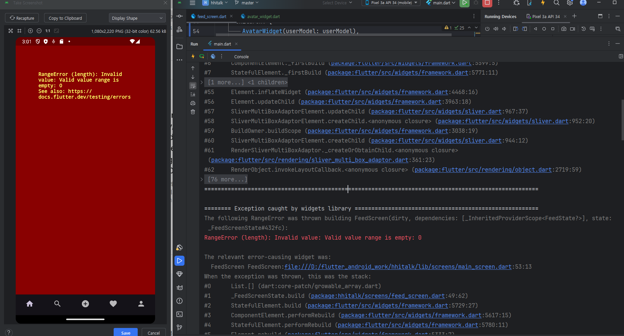Set screenshot preview to 1:1 actual size
624x336 pixels.
coord(48,31)
